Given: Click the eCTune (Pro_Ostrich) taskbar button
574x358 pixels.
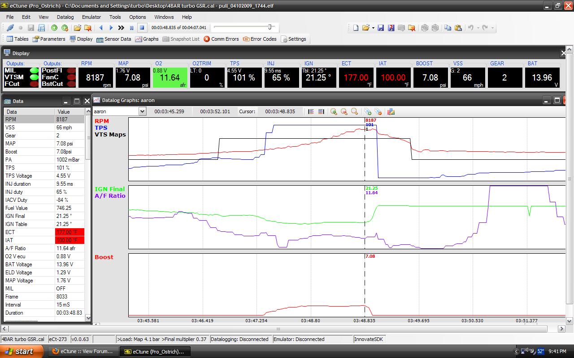Looking at the screenshot, I should coord(155,351).
